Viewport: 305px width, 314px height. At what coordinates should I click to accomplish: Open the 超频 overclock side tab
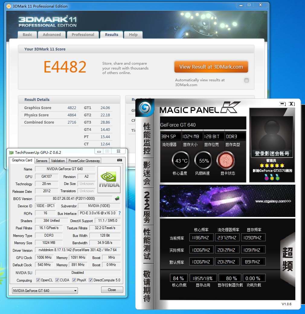point(287,259)
